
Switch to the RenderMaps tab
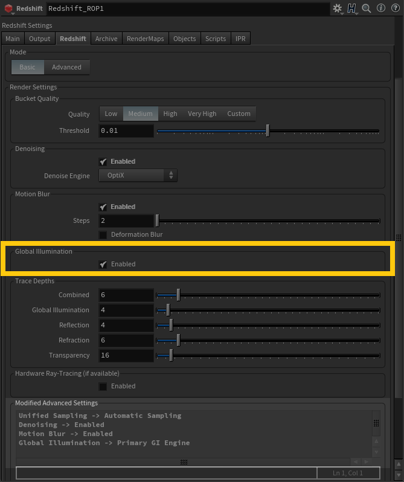click(x=145, y=39)
